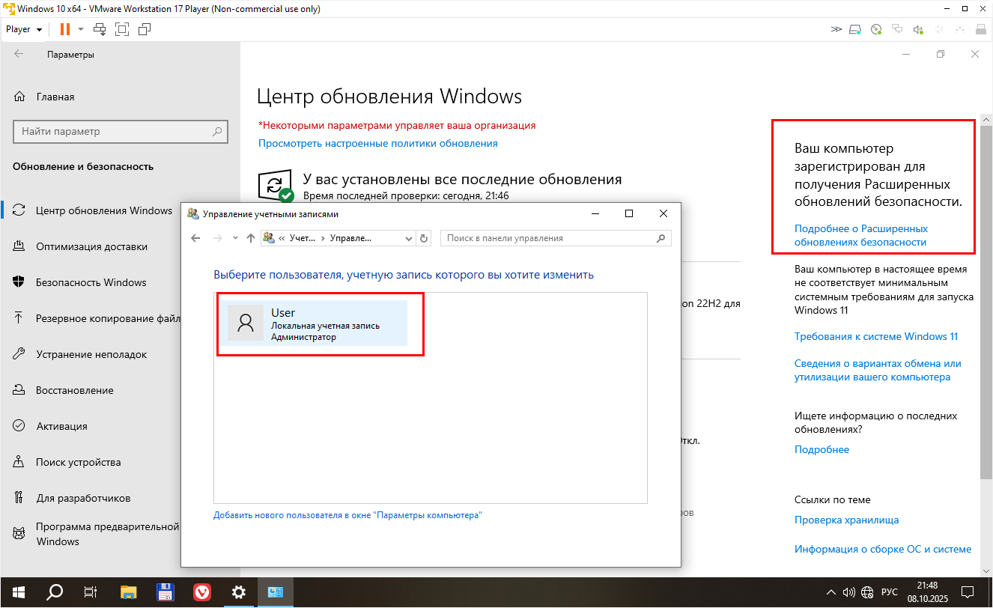Show hidden tray icons with the taskbar chevron
993x608 pixels.
[831, 592]
